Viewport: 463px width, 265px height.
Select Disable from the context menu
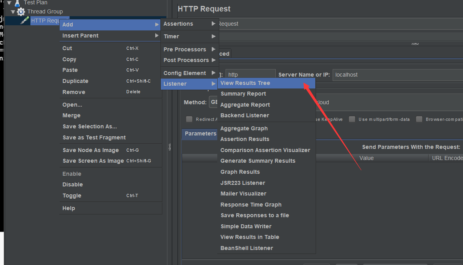(x=73, y=184)
